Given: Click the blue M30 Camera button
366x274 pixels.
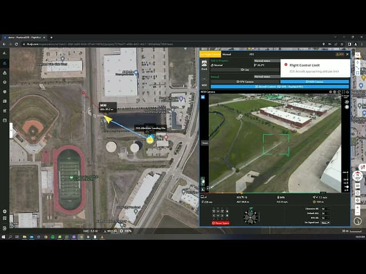Looking at the screenshot, I should [315, 82].
